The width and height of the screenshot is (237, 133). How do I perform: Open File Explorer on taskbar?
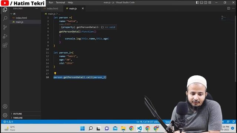tap(123, 129)
